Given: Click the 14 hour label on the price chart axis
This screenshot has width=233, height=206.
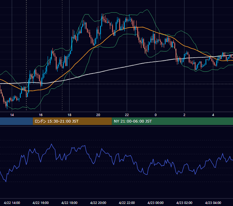Looking at the screenshot, I should [12, 115].
